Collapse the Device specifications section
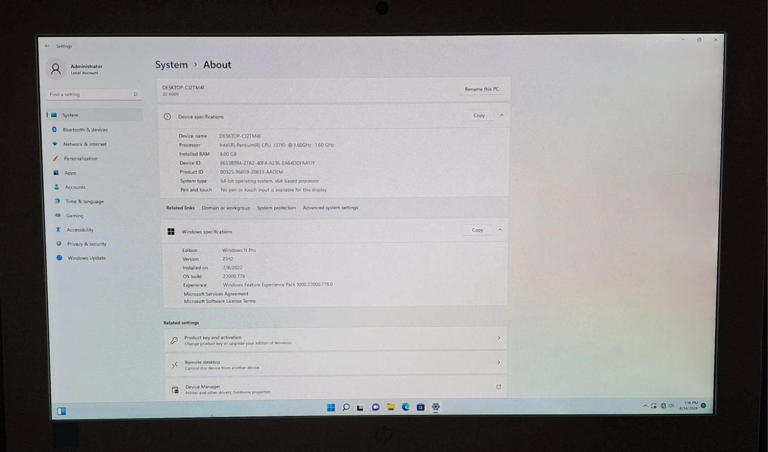 click(x=502, y=115)
